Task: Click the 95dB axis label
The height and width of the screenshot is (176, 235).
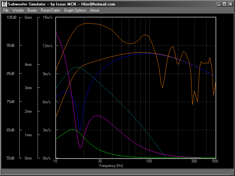Action: pos(10,46)
